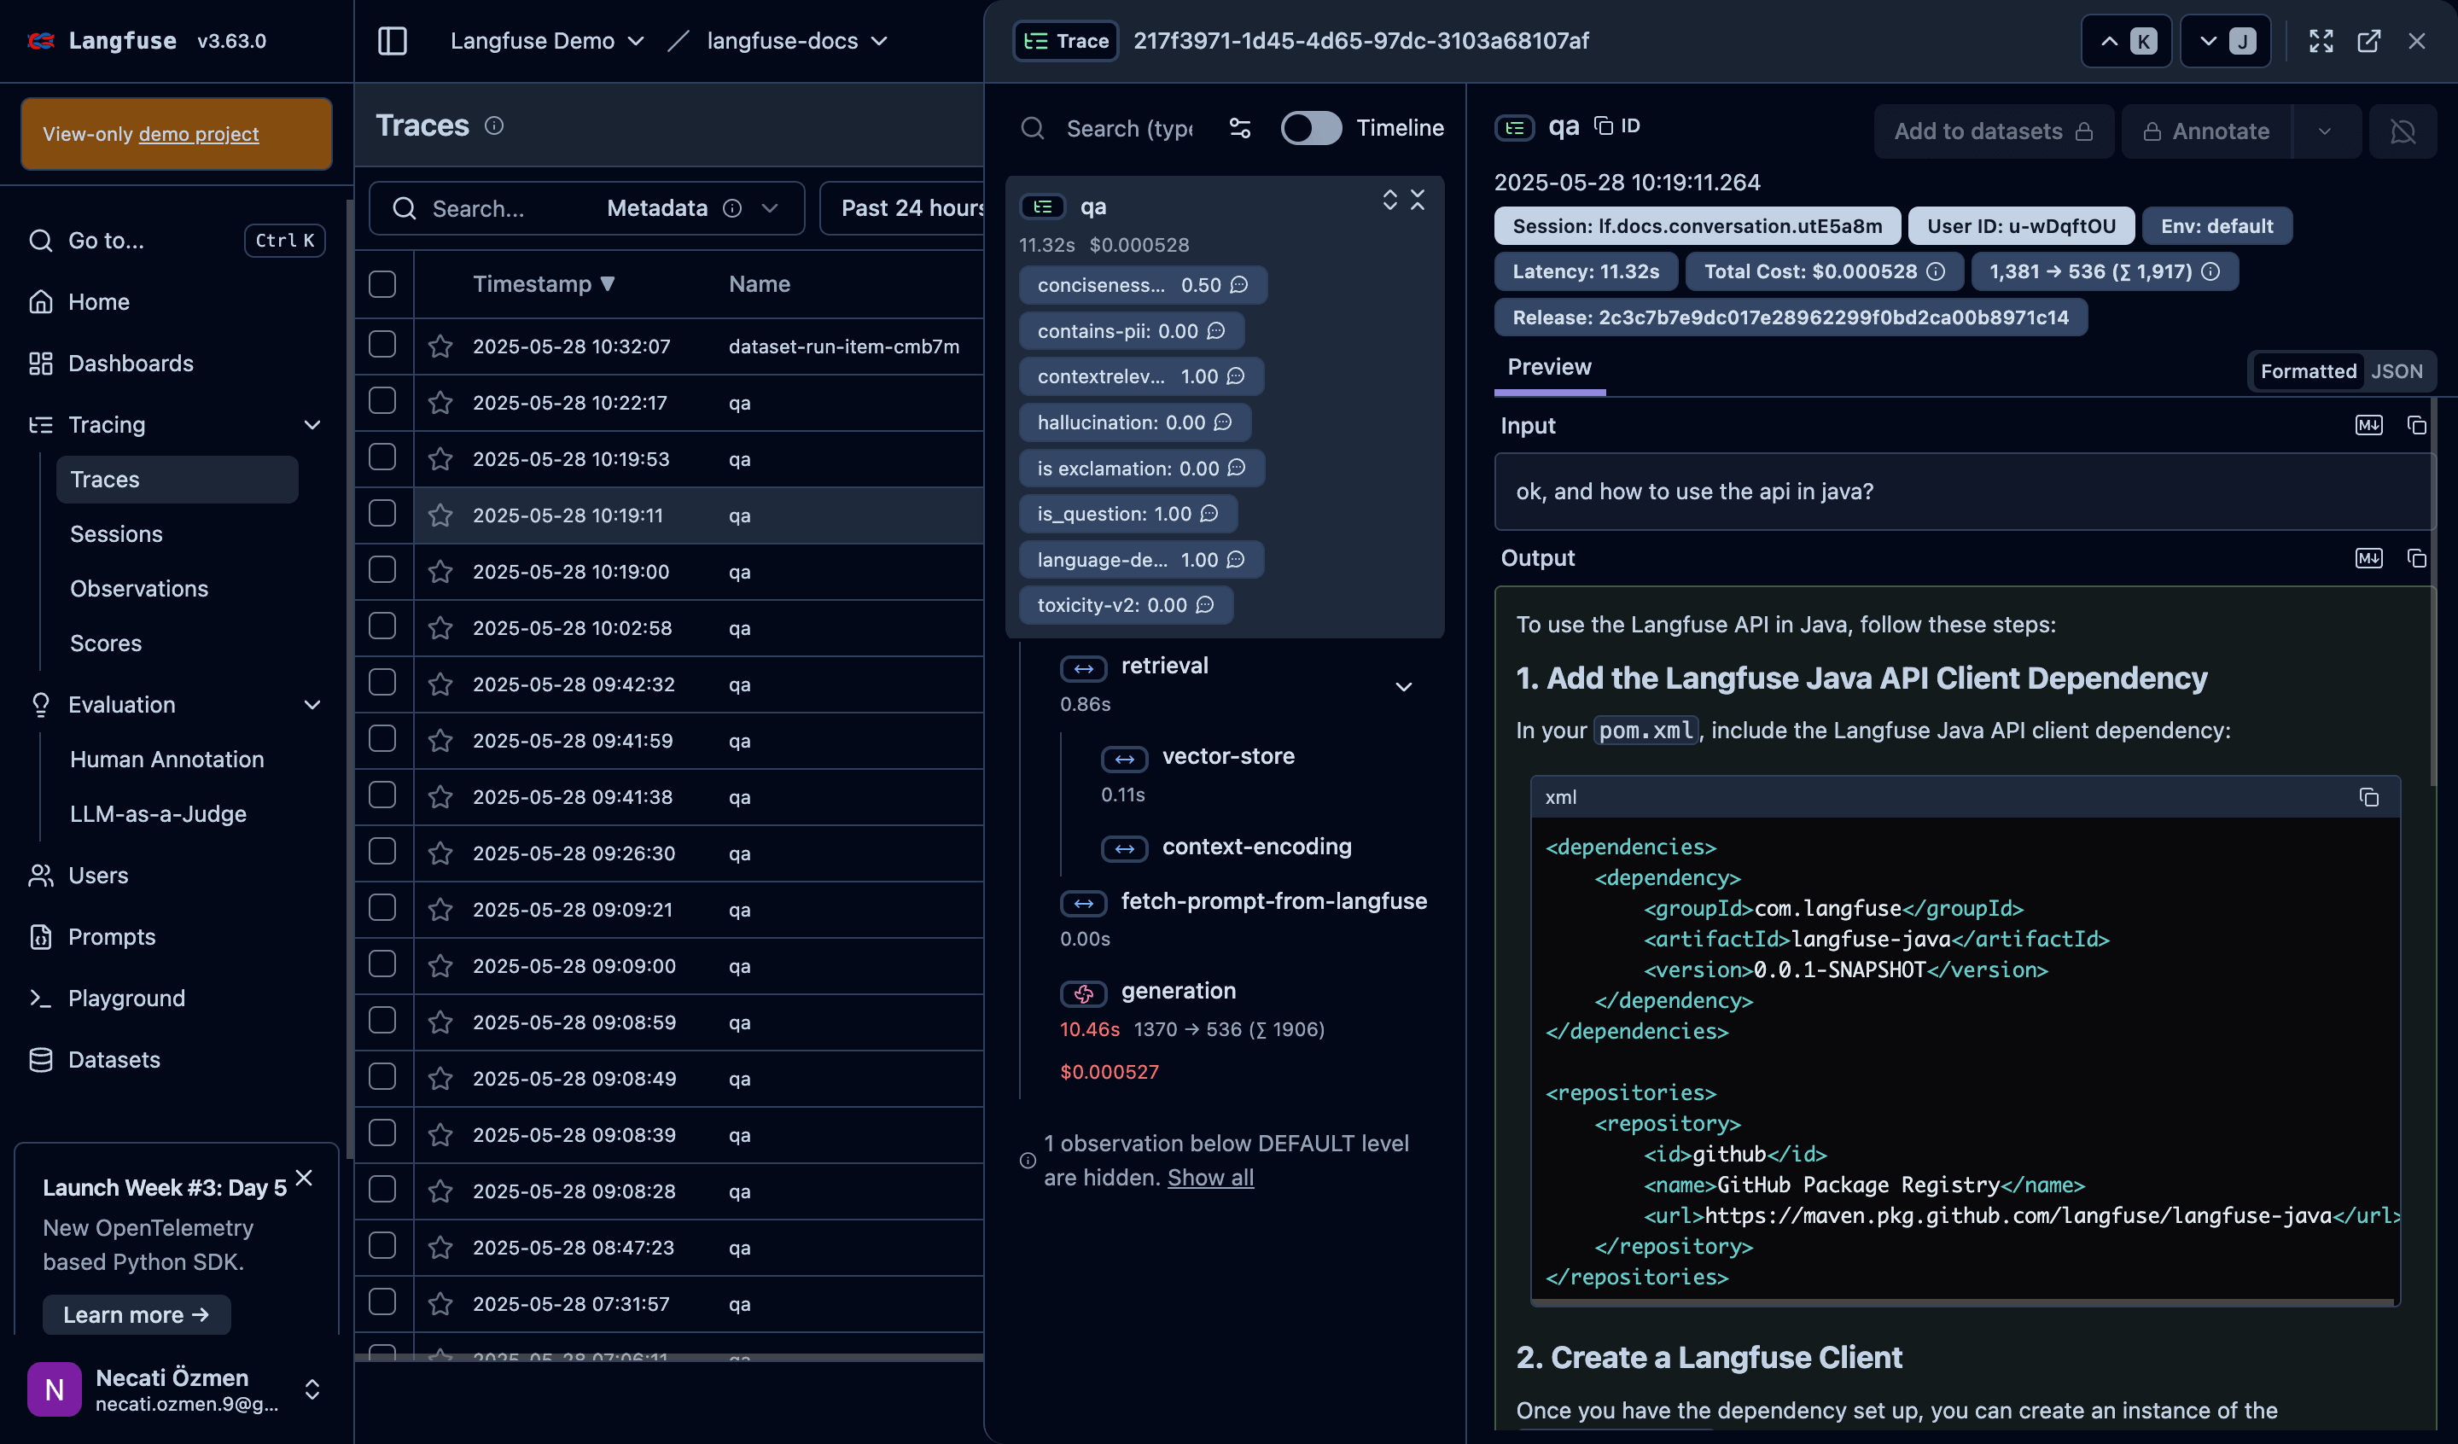
Task: Open the trace in a new tab icon
Action: [2368, 41]
